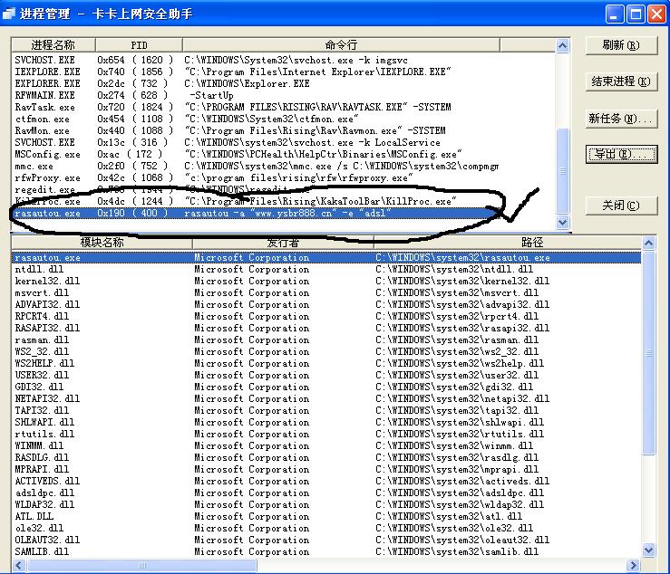
Task: Select the WINMM.dll module row
Action: pos(326,446)
